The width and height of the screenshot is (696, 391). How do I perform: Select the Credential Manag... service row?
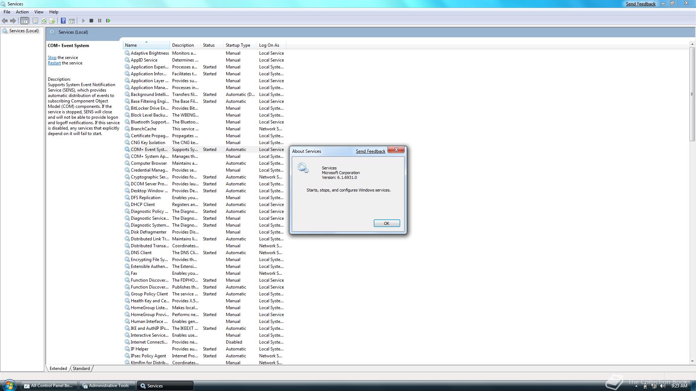pos(204,170)
